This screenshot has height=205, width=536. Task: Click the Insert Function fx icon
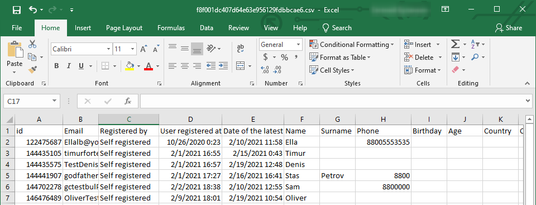click(x=128, y=101)
